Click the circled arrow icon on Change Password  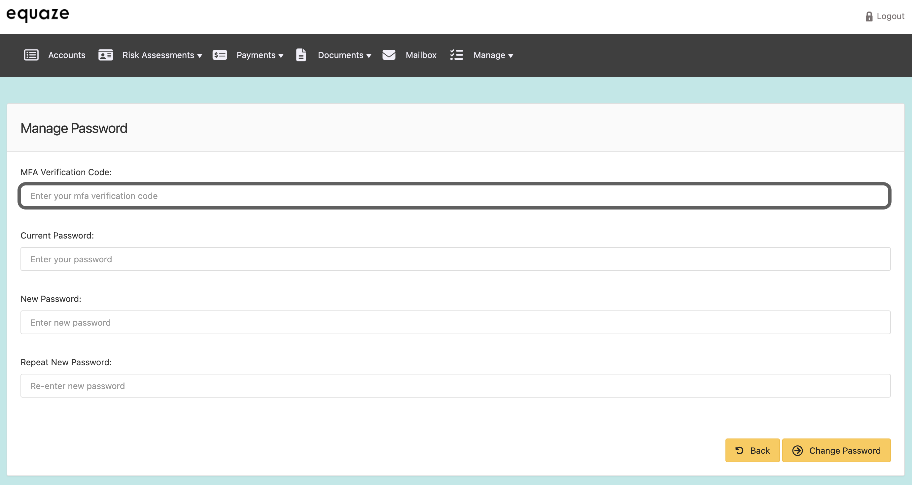coord(797,450)
